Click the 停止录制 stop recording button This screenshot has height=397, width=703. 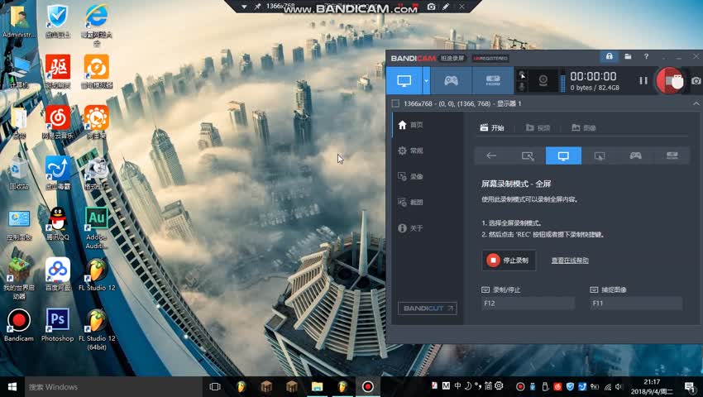509,261
